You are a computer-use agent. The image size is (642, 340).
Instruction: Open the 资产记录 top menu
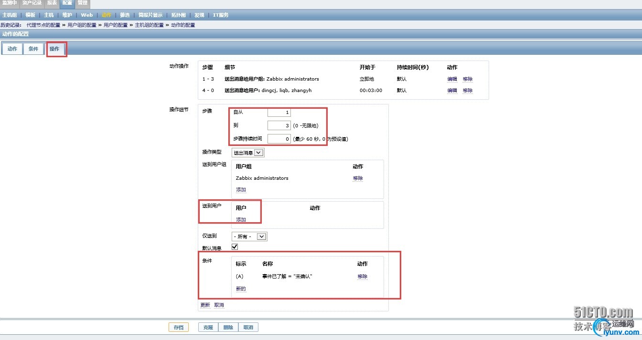(32, 3)
